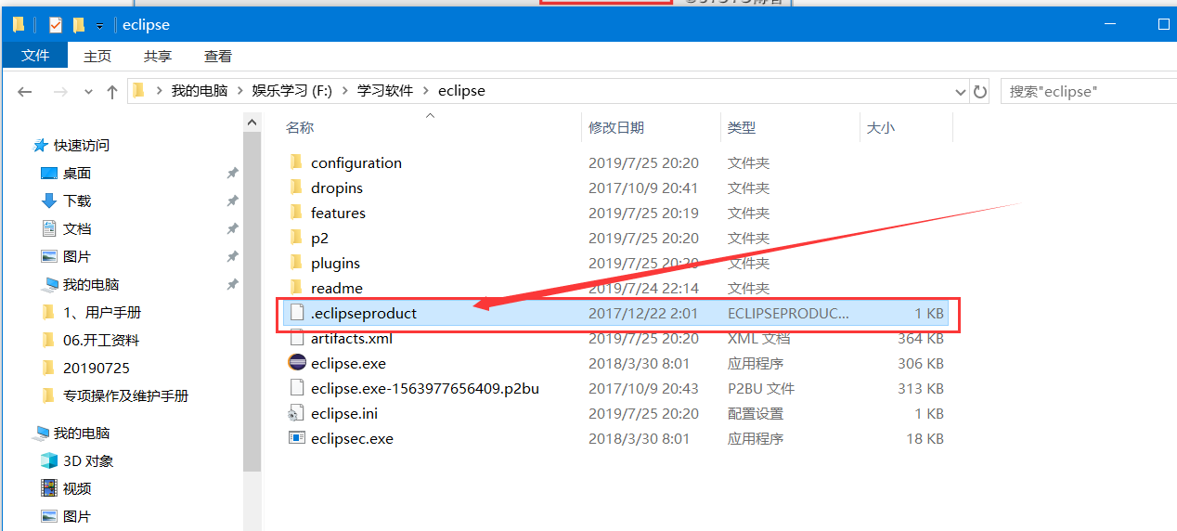Screen dimensions: 1177x531
Task: Select the dropins folder icon
Action: (296, 188)
